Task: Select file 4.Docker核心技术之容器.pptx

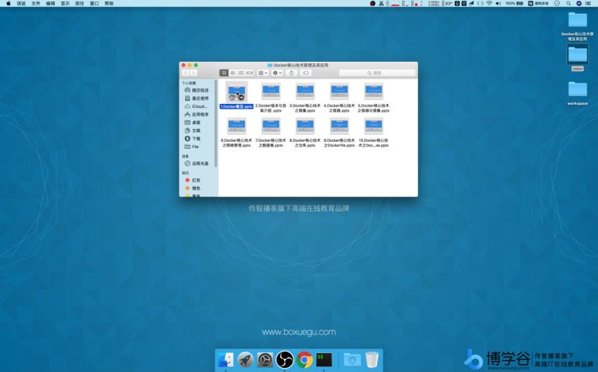Action: pos(339,98)
